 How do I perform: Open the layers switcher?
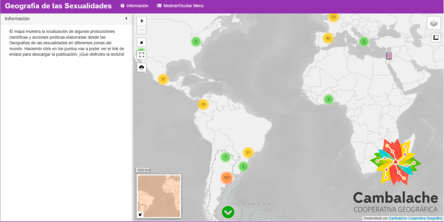(434, 23)
